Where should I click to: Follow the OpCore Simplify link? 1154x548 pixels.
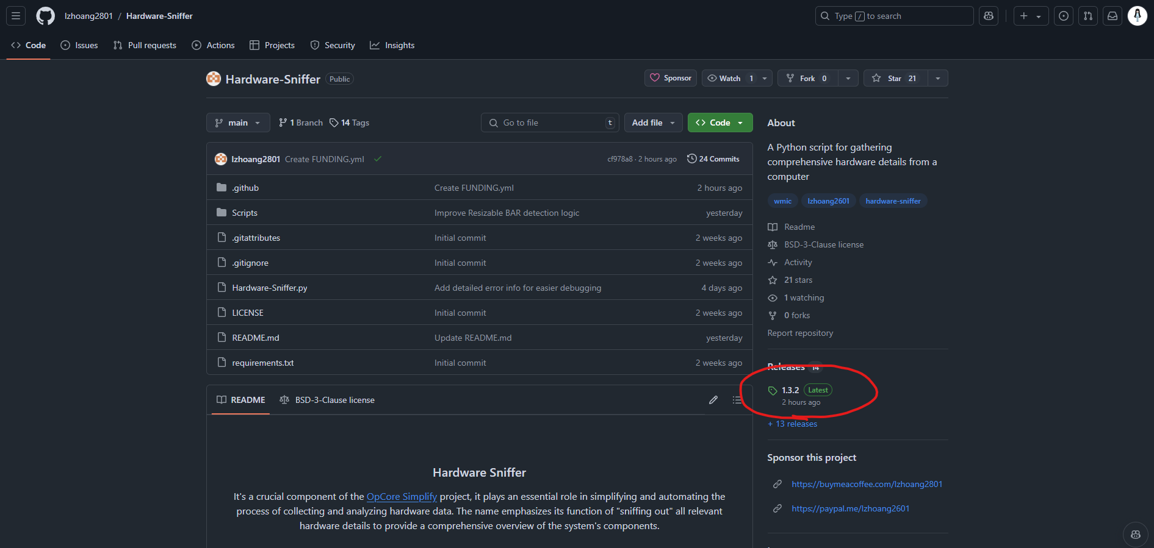point(402,496)
